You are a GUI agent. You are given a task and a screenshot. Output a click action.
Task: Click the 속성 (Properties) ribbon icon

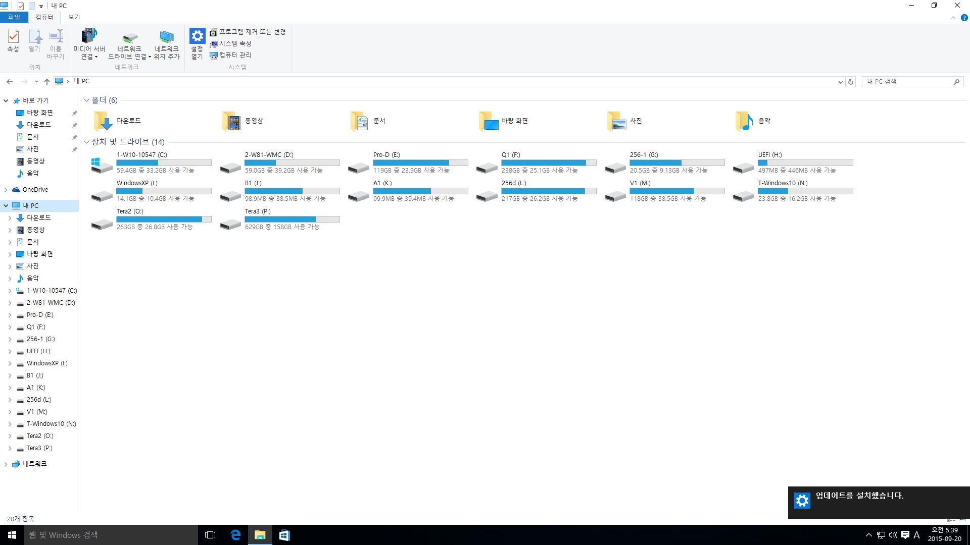(13, 40)
